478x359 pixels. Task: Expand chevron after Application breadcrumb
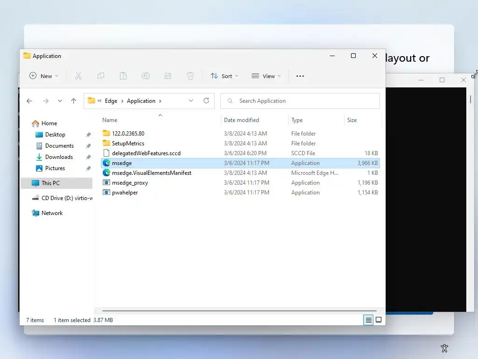(x=160, y=101)
